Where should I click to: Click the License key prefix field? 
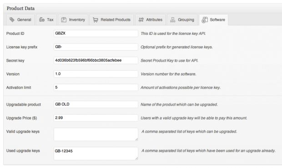pos(96,47)
